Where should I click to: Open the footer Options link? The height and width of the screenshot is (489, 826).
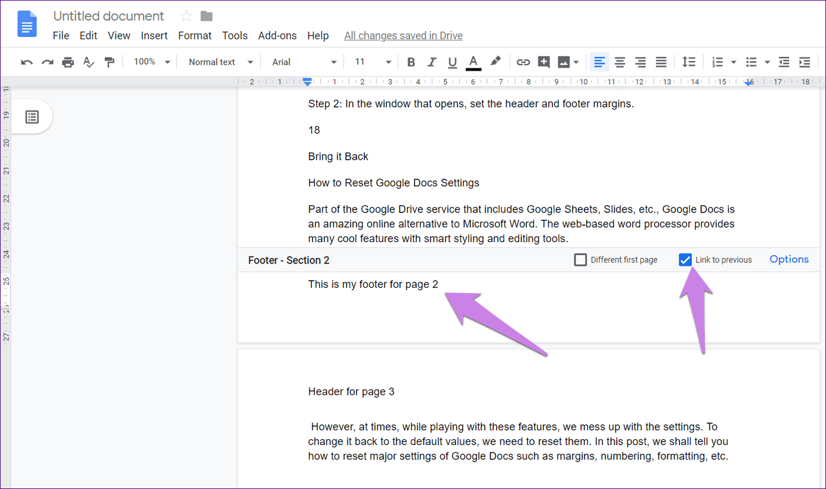point(789,259)
